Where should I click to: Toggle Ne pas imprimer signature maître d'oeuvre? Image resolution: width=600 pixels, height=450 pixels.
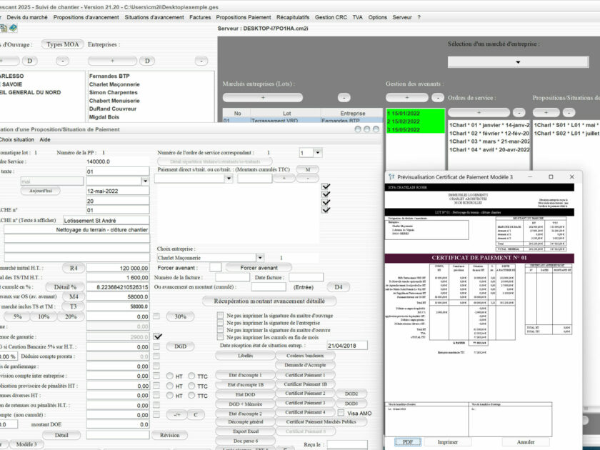click(220, 330)
